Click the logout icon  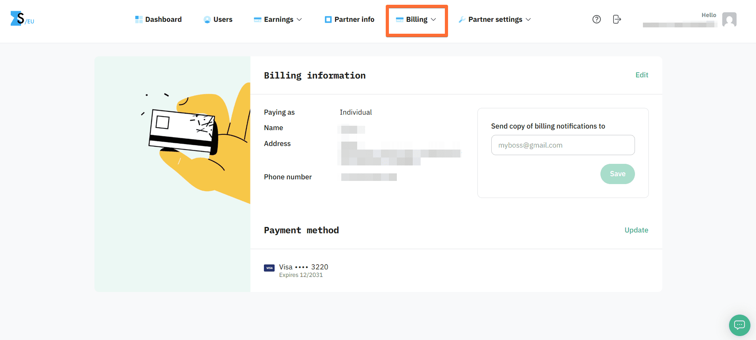click(617, 19)
